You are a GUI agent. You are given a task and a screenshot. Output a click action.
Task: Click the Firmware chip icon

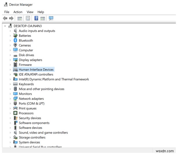click(15, 64)
